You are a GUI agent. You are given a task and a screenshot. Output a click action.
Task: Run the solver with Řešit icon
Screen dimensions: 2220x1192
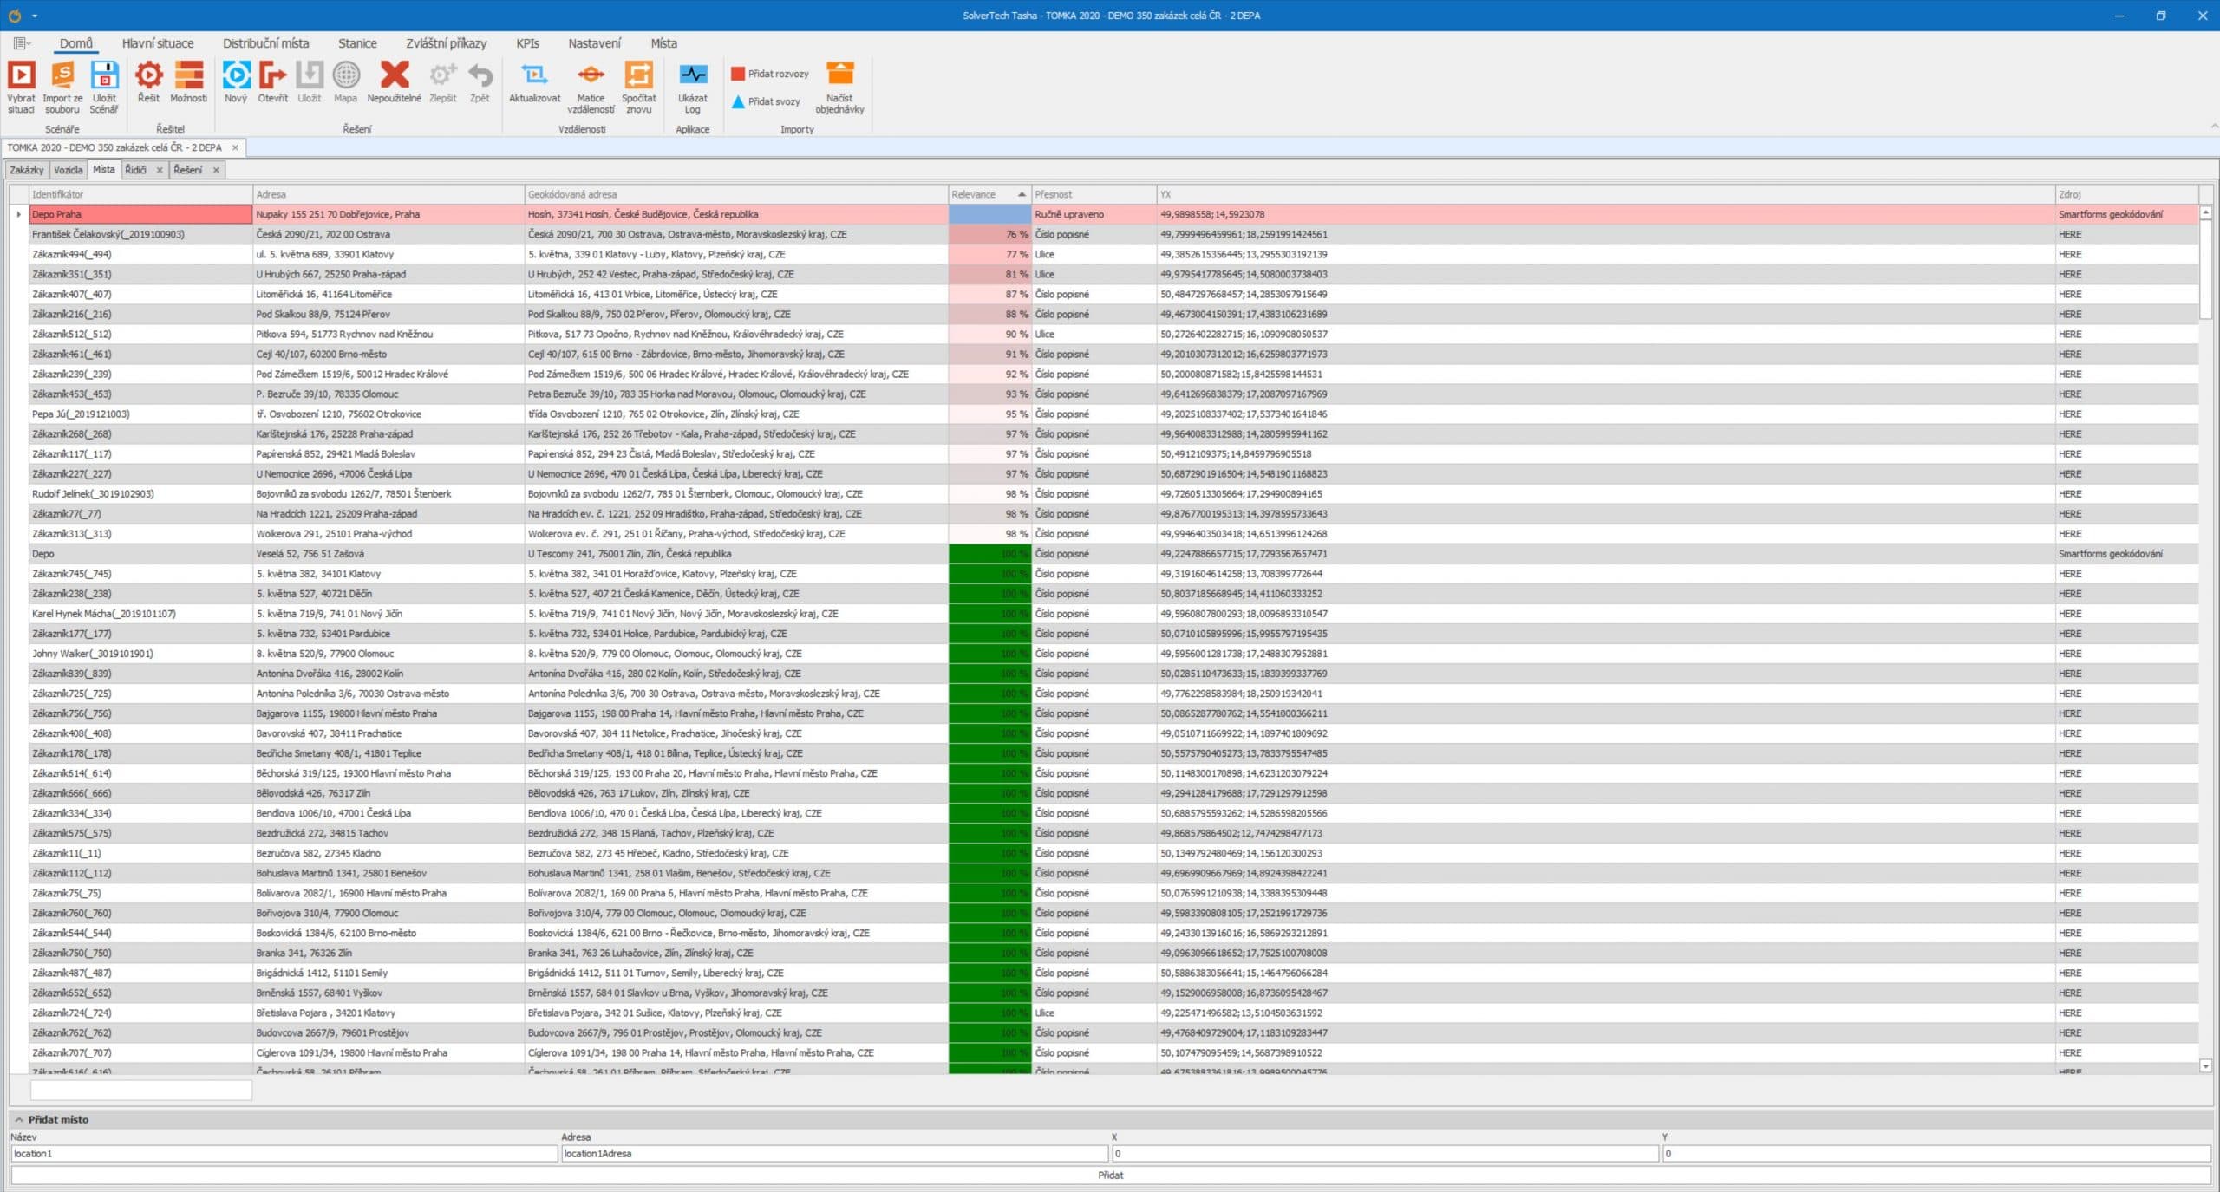click(148, 76)
